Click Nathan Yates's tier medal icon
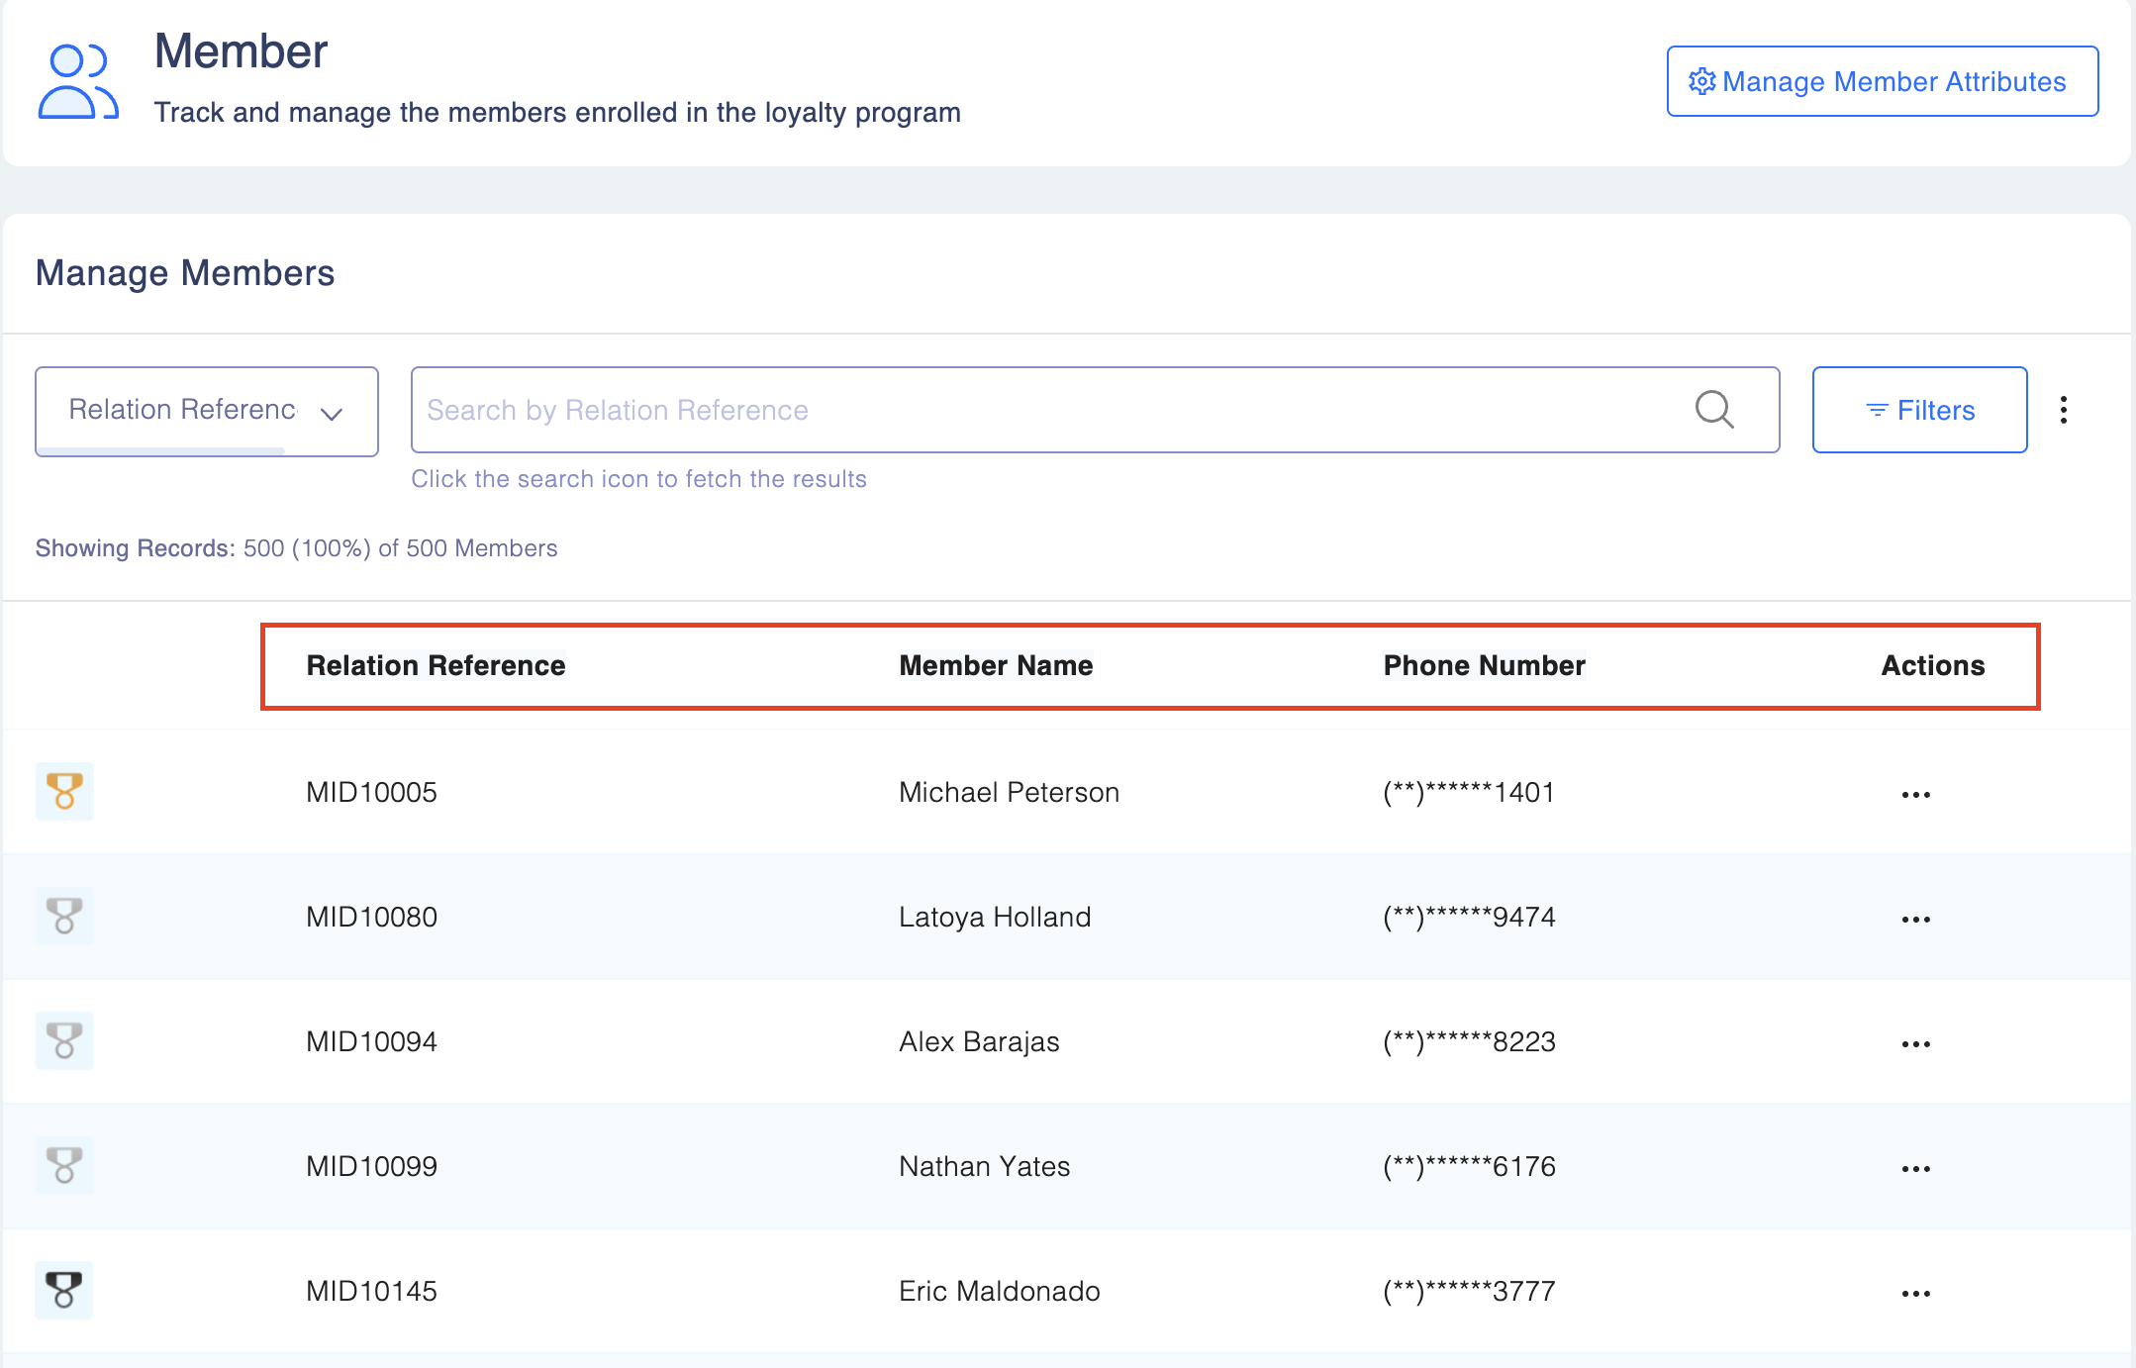 (x=64, y=1165)
